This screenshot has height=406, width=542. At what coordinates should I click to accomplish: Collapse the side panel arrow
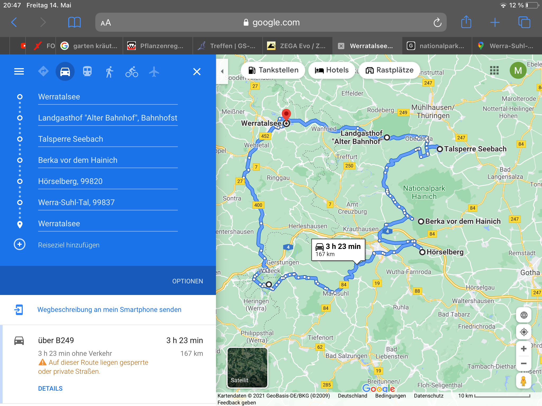[222, 71]
